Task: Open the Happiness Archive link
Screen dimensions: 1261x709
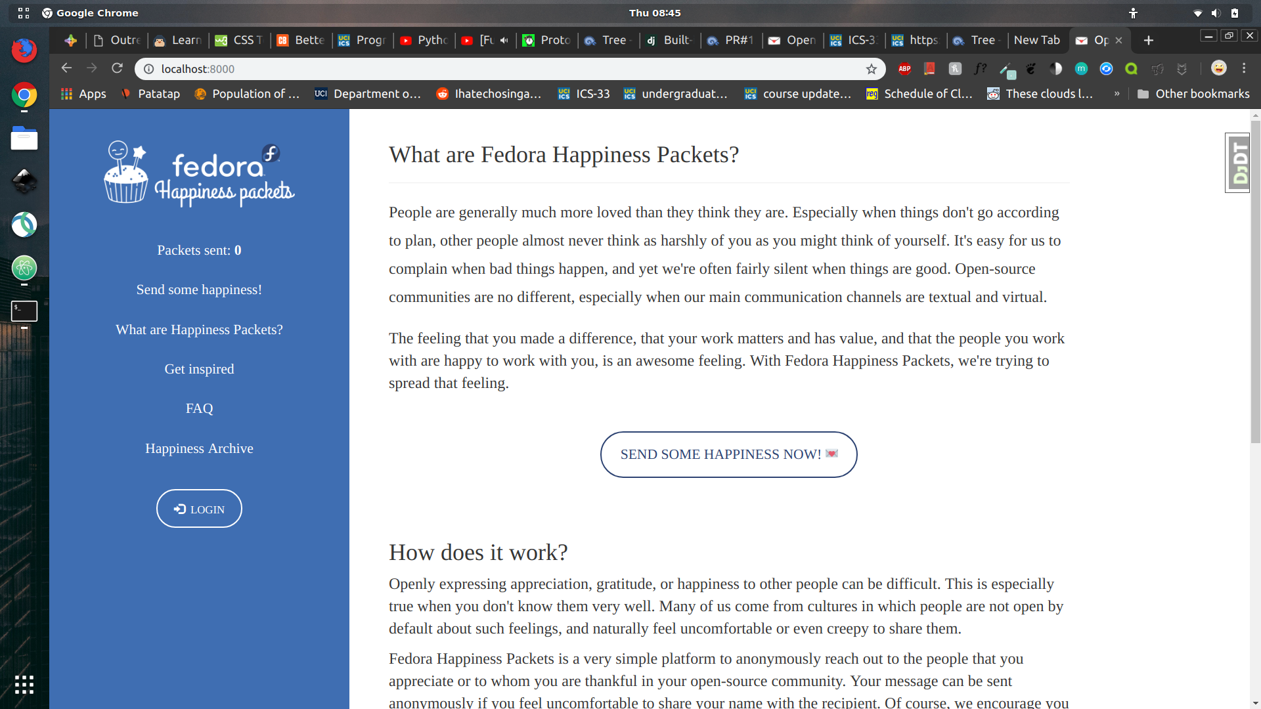Action: [x=199, y=448]
